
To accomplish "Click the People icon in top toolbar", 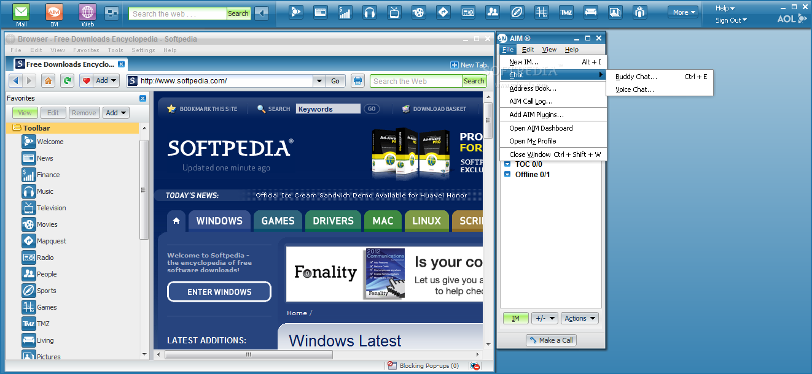I will click(492, 12).
